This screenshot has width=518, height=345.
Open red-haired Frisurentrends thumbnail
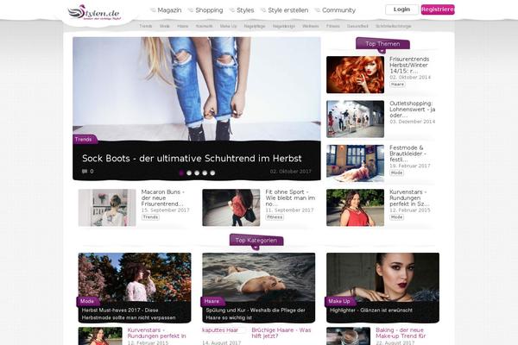pyautogui.click(x=355, y=74)
